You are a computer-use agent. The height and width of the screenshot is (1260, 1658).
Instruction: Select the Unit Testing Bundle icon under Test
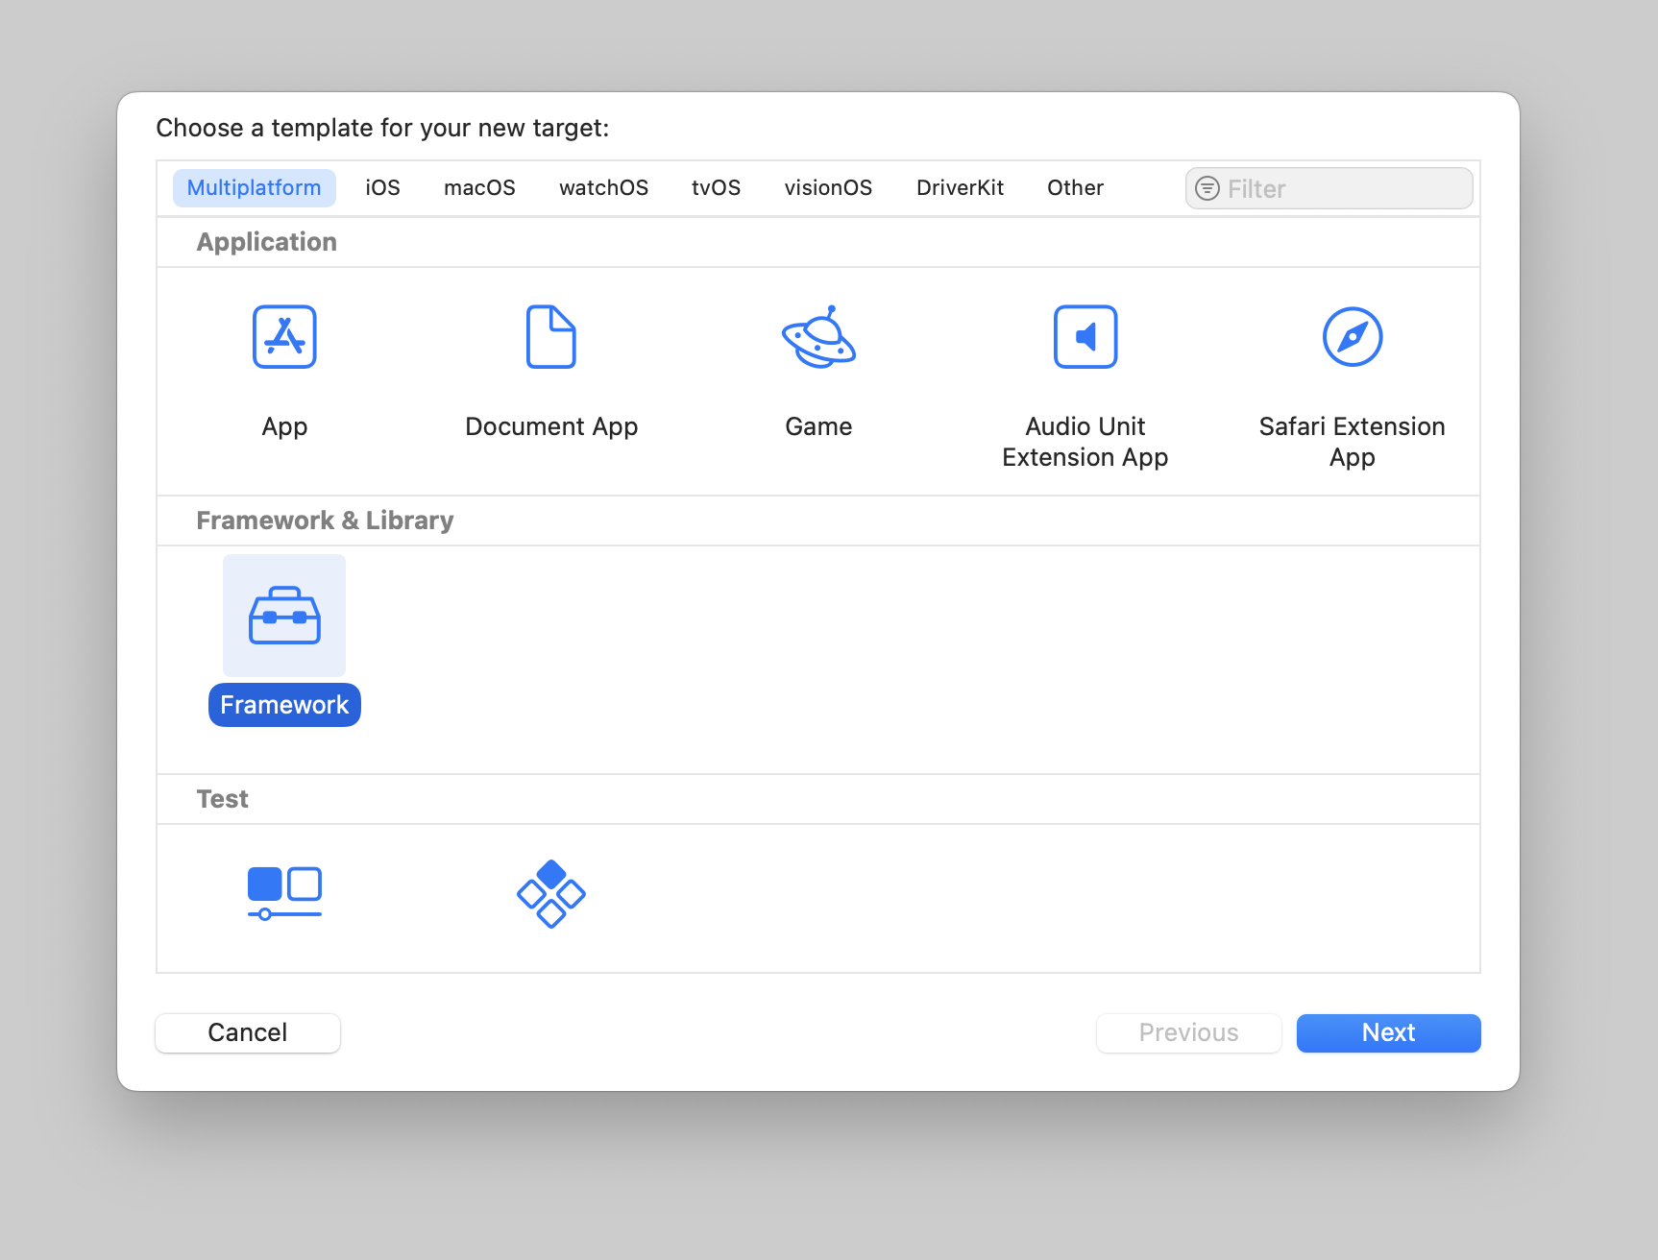tap(550, 893)
